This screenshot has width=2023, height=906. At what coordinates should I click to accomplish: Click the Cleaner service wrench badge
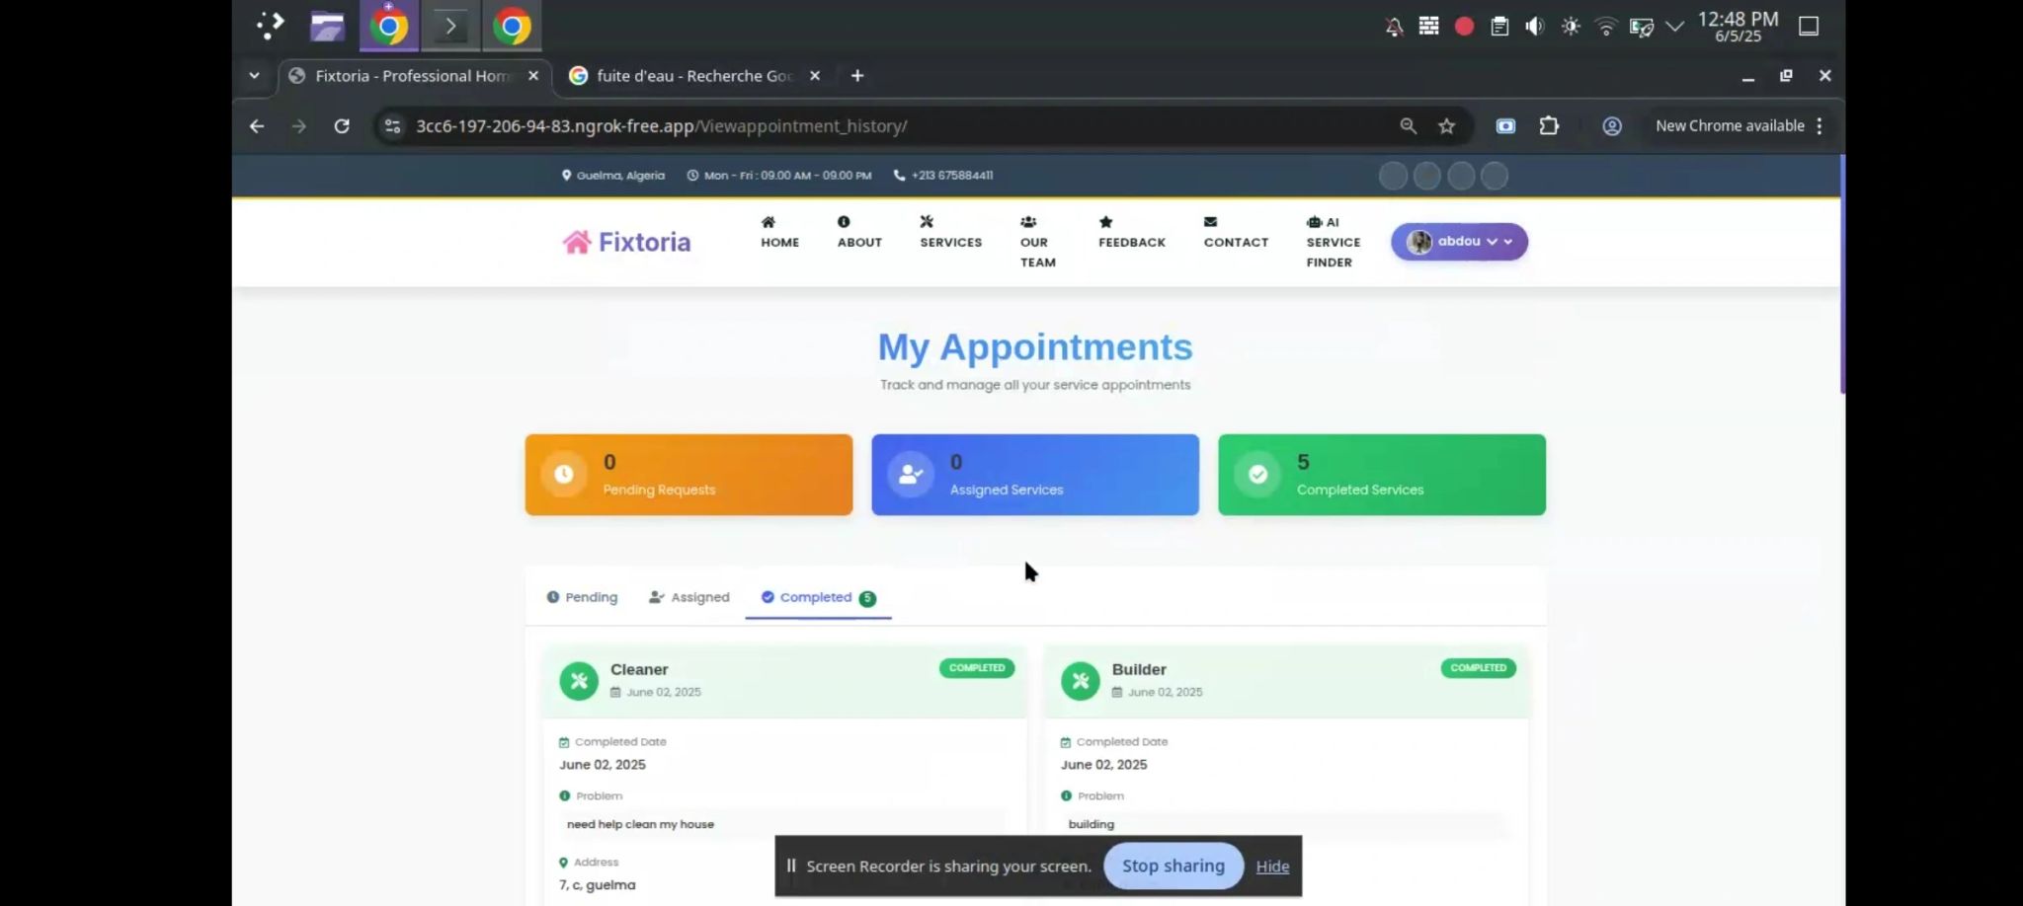click(x=579, y=680)
